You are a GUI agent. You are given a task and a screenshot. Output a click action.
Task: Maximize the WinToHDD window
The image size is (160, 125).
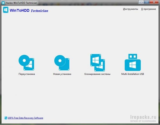[x=147, y=2]
